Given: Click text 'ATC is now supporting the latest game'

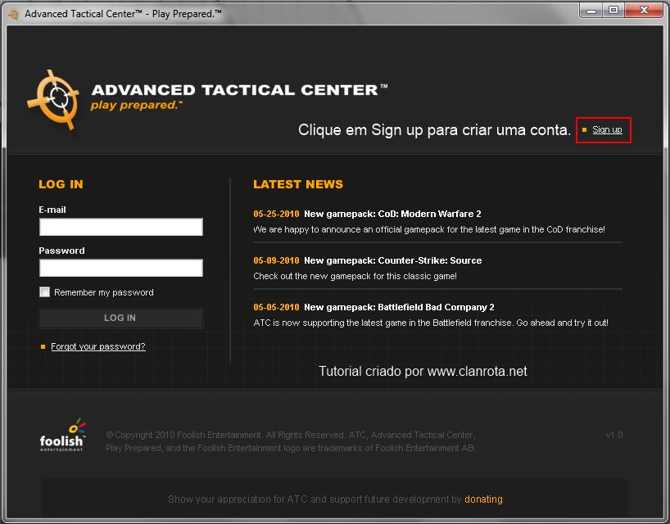Looking at the screenshot, I should 328,323.
